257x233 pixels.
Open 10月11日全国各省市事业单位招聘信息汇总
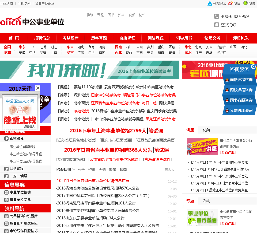click(93, 181)
